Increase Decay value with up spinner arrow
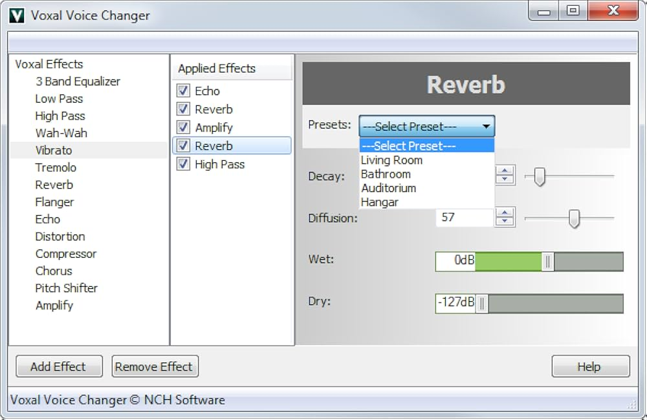 [505, 171]
